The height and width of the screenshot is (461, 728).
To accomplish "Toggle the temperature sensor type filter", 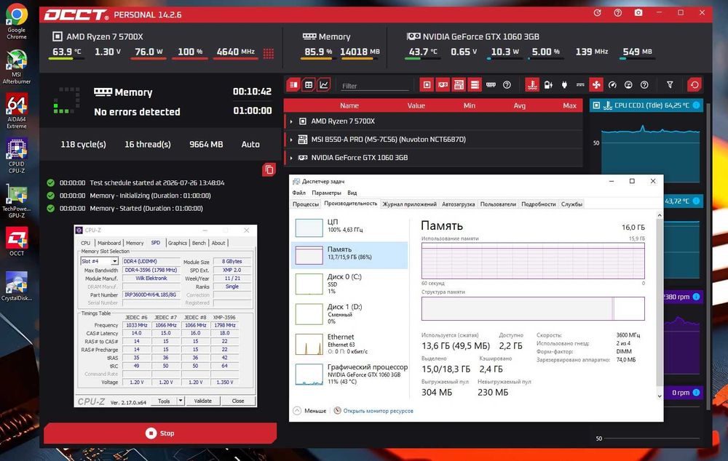I will click(532, 85).
